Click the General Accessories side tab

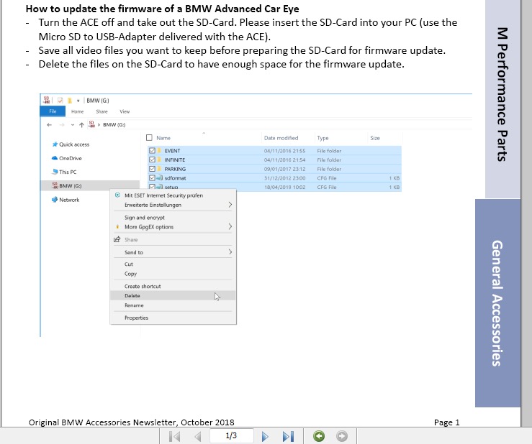pos(497,303)
